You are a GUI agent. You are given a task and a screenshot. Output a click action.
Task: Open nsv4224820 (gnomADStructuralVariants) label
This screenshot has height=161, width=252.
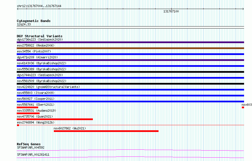coord(48,87)
